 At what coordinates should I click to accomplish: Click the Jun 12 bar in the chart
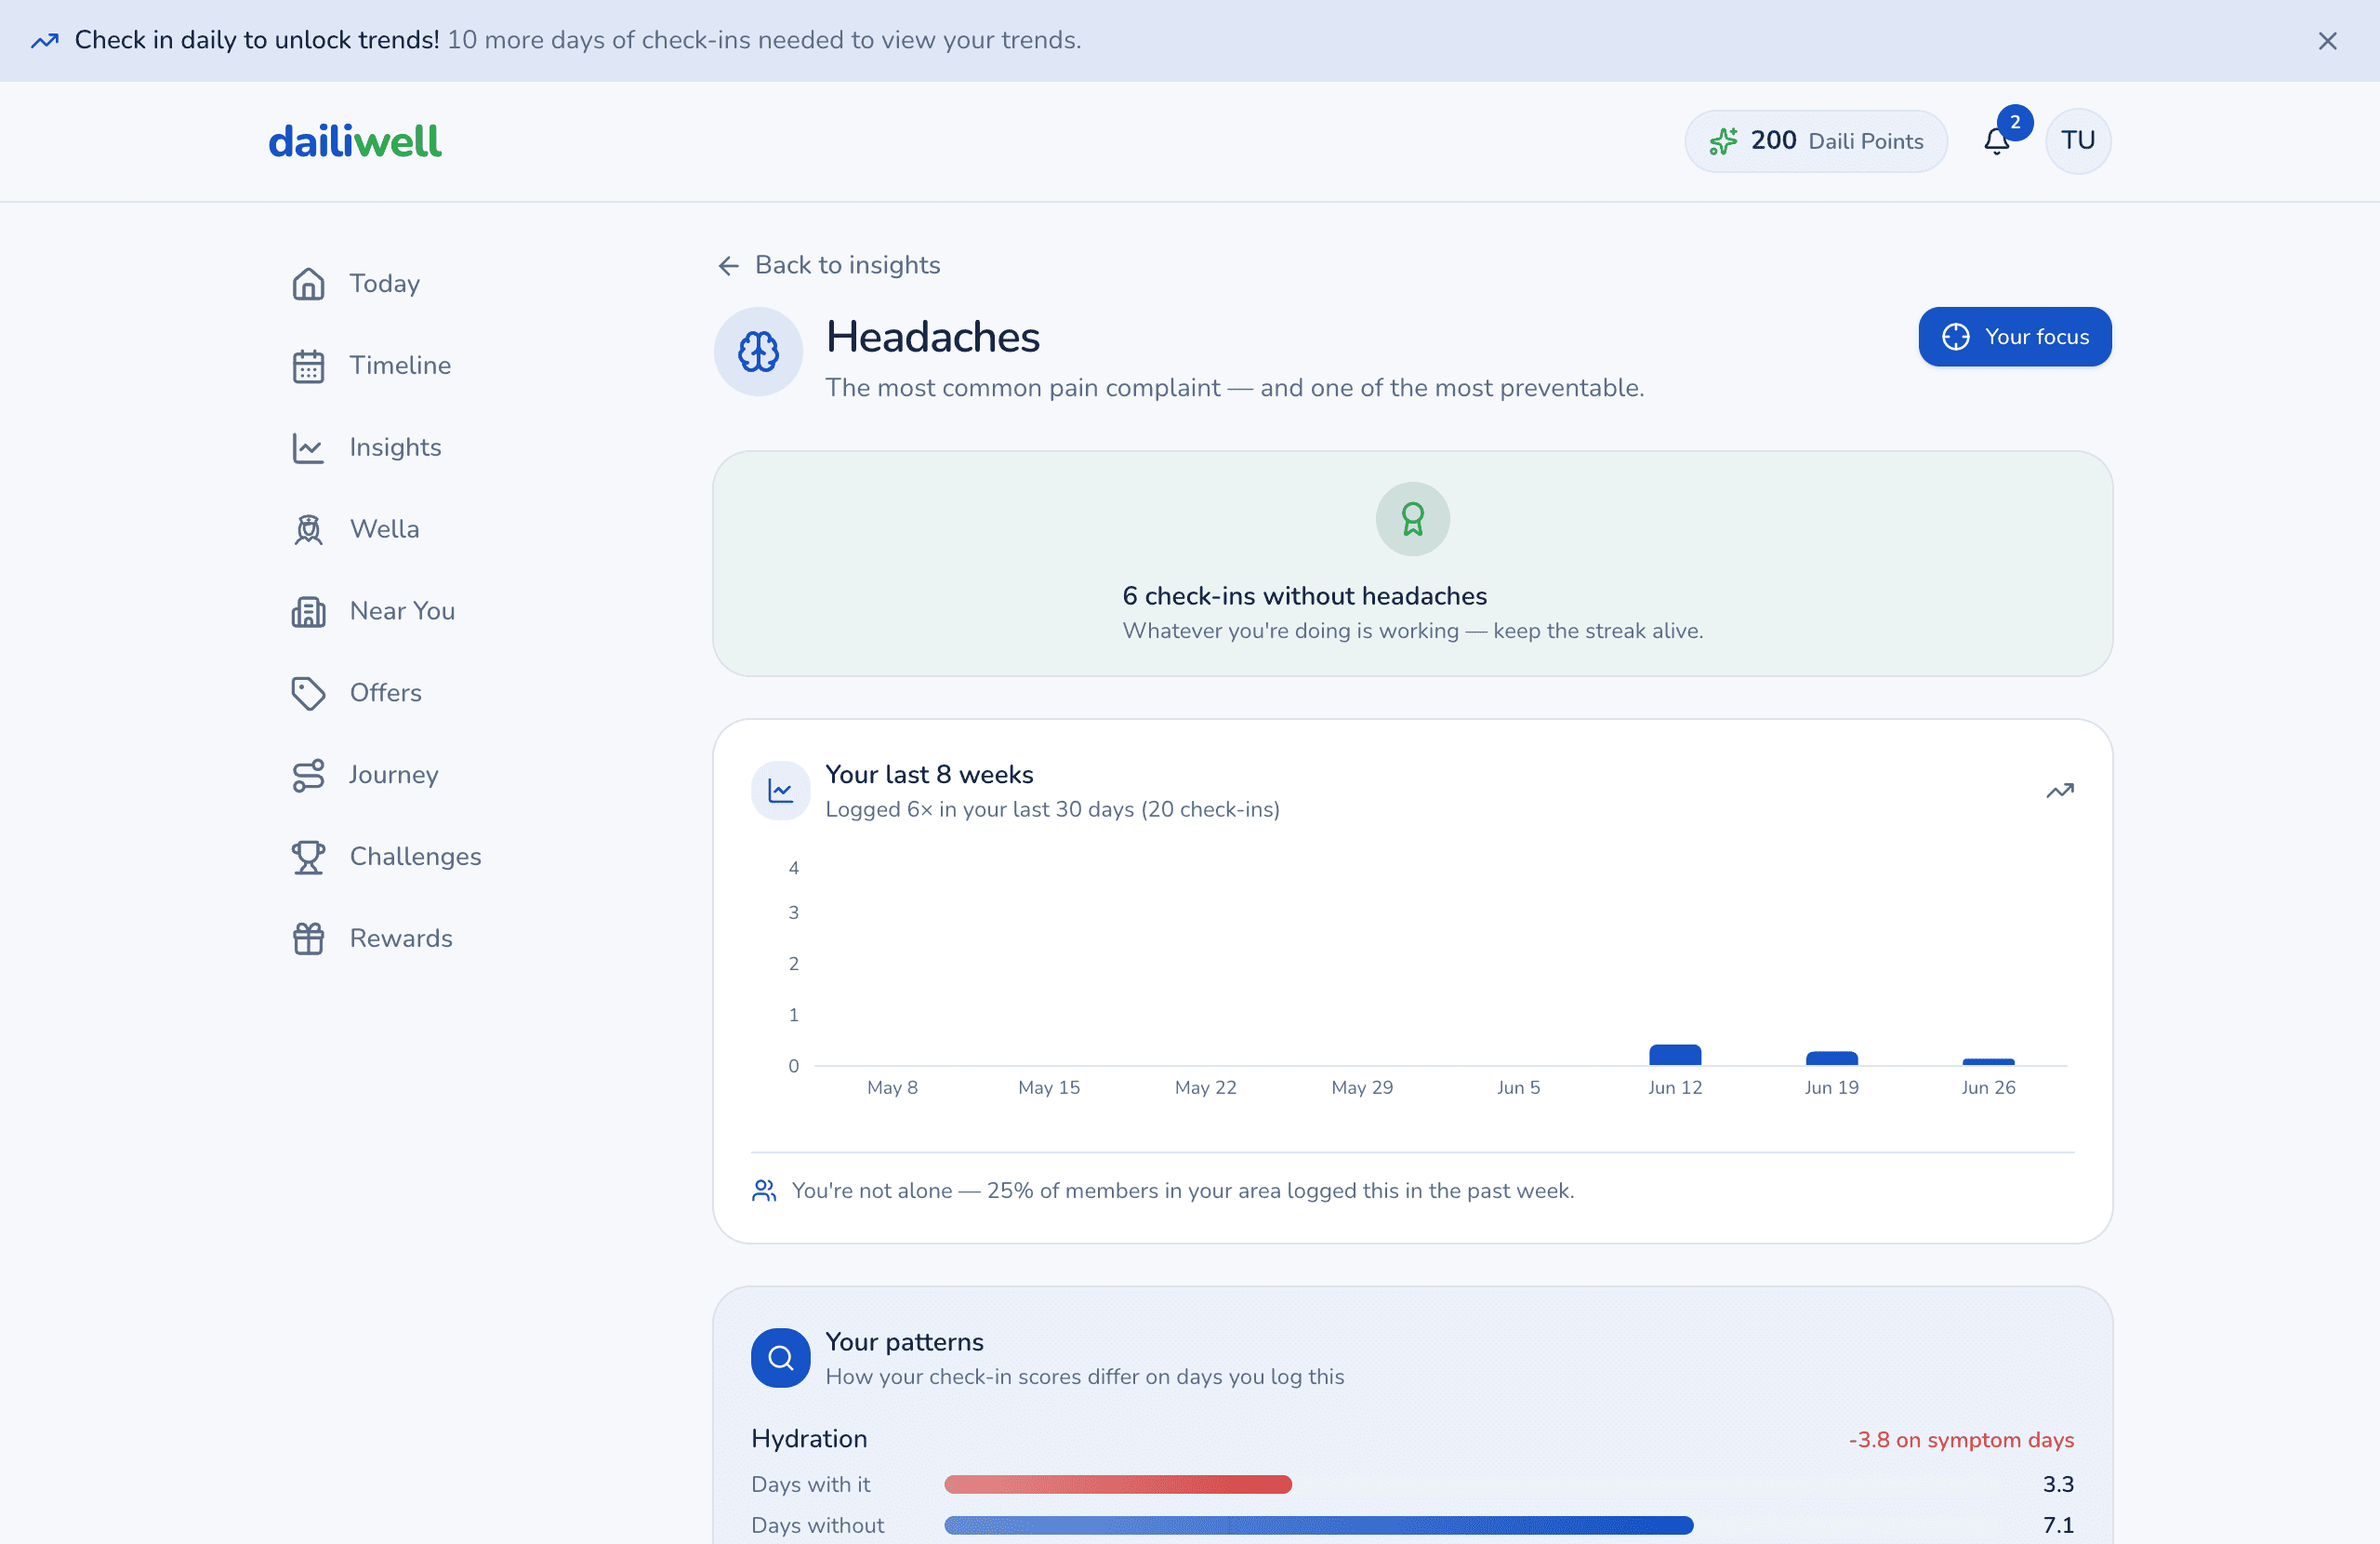click(x=1675, y=1055)
